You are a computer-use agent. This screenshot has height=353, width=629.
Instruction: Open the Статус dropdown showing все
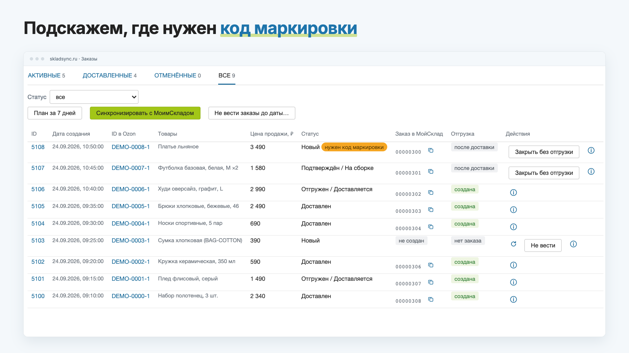(94, 97)
